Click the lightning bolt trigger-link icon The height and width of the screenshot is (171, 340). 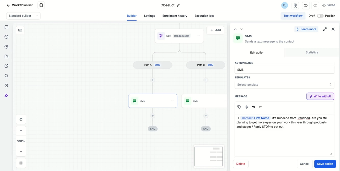247,107
